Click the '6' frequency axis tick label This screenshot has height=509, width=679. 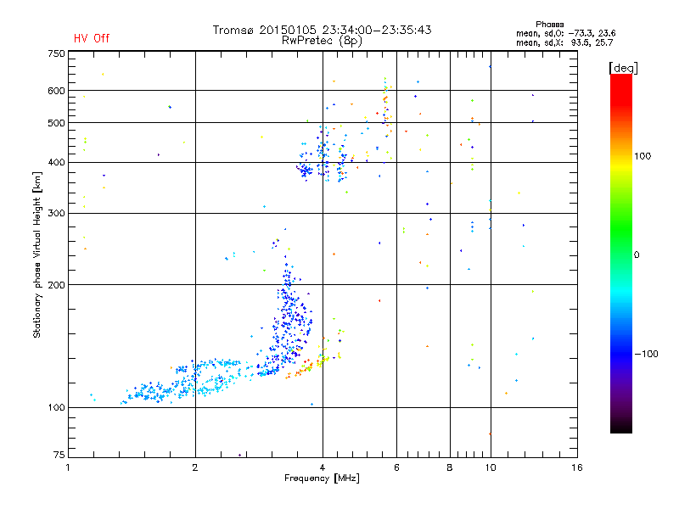[x=396, y=467]
